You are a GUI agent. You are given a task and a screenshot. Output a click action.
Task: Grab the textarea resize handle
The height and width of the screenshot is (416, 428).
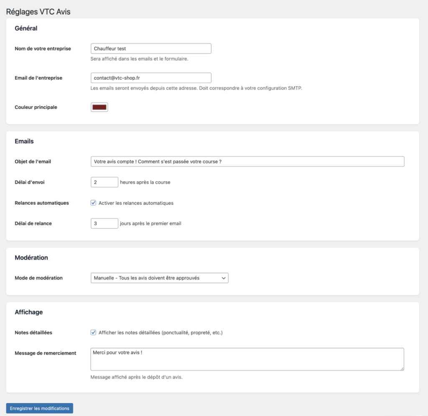click(x=403, y=369)
